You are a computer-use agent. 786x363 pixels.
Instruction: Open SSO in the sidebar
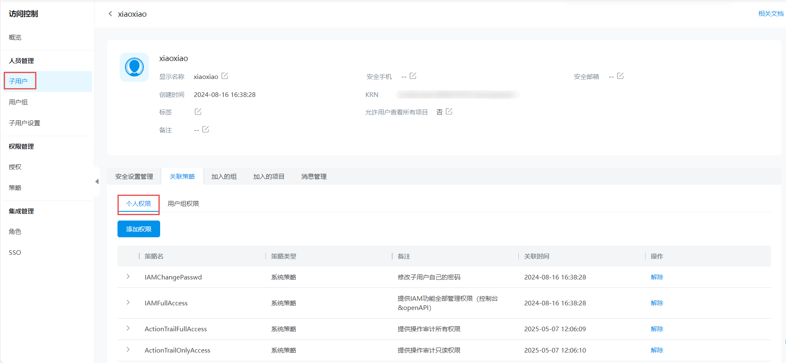pos(15,253)
